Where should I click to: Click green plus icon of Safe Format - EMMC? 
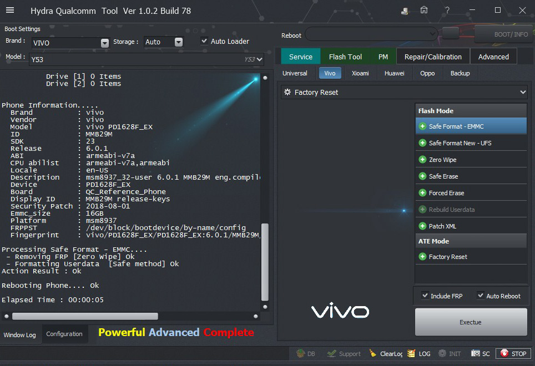pos(422,126)
